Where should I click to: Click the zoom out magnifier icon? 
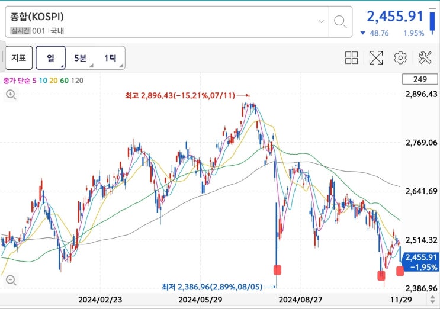tap(11, 280)
